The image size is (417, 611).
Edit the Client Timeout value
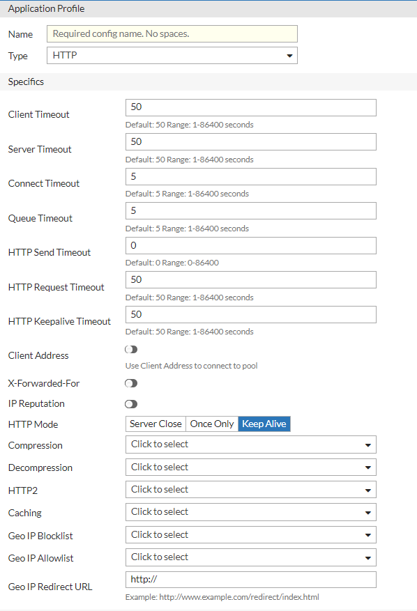tap(249, 107)
